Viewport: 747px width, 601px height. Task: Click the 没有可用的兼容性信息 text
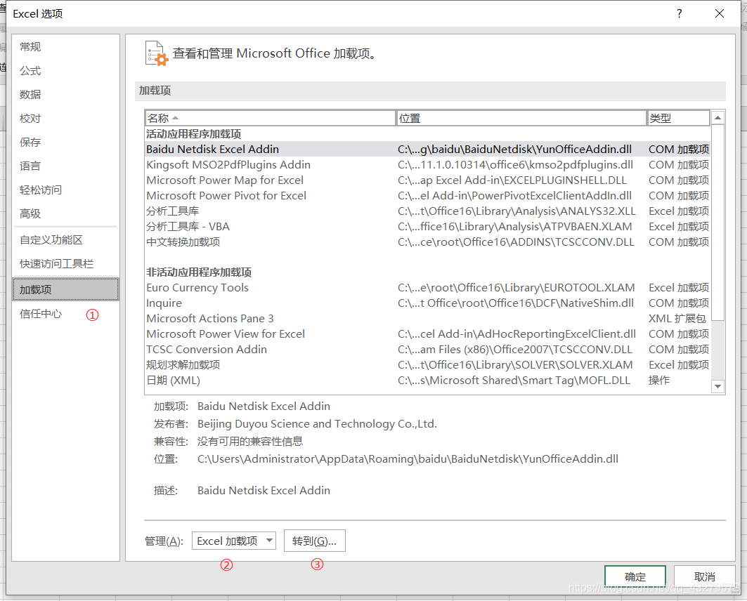click(250, 441)
